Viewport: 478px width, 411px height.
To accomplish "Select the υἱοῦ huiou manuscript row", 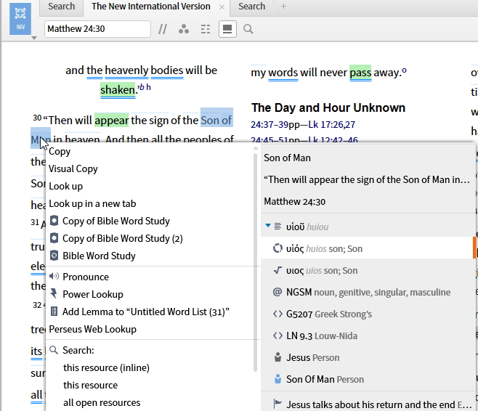I will 368,227.
